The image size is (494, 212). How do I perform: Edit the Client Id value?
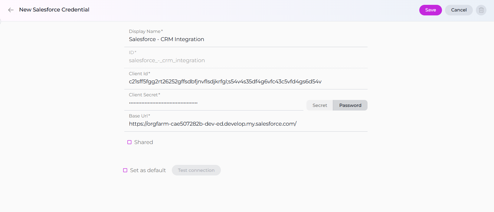[225, 82]
